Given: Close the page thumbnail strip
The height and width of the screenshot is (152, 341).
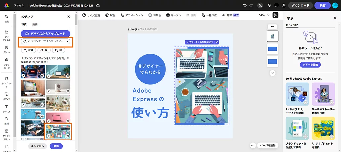Looking at the screenshot, I should pos(272,73).
